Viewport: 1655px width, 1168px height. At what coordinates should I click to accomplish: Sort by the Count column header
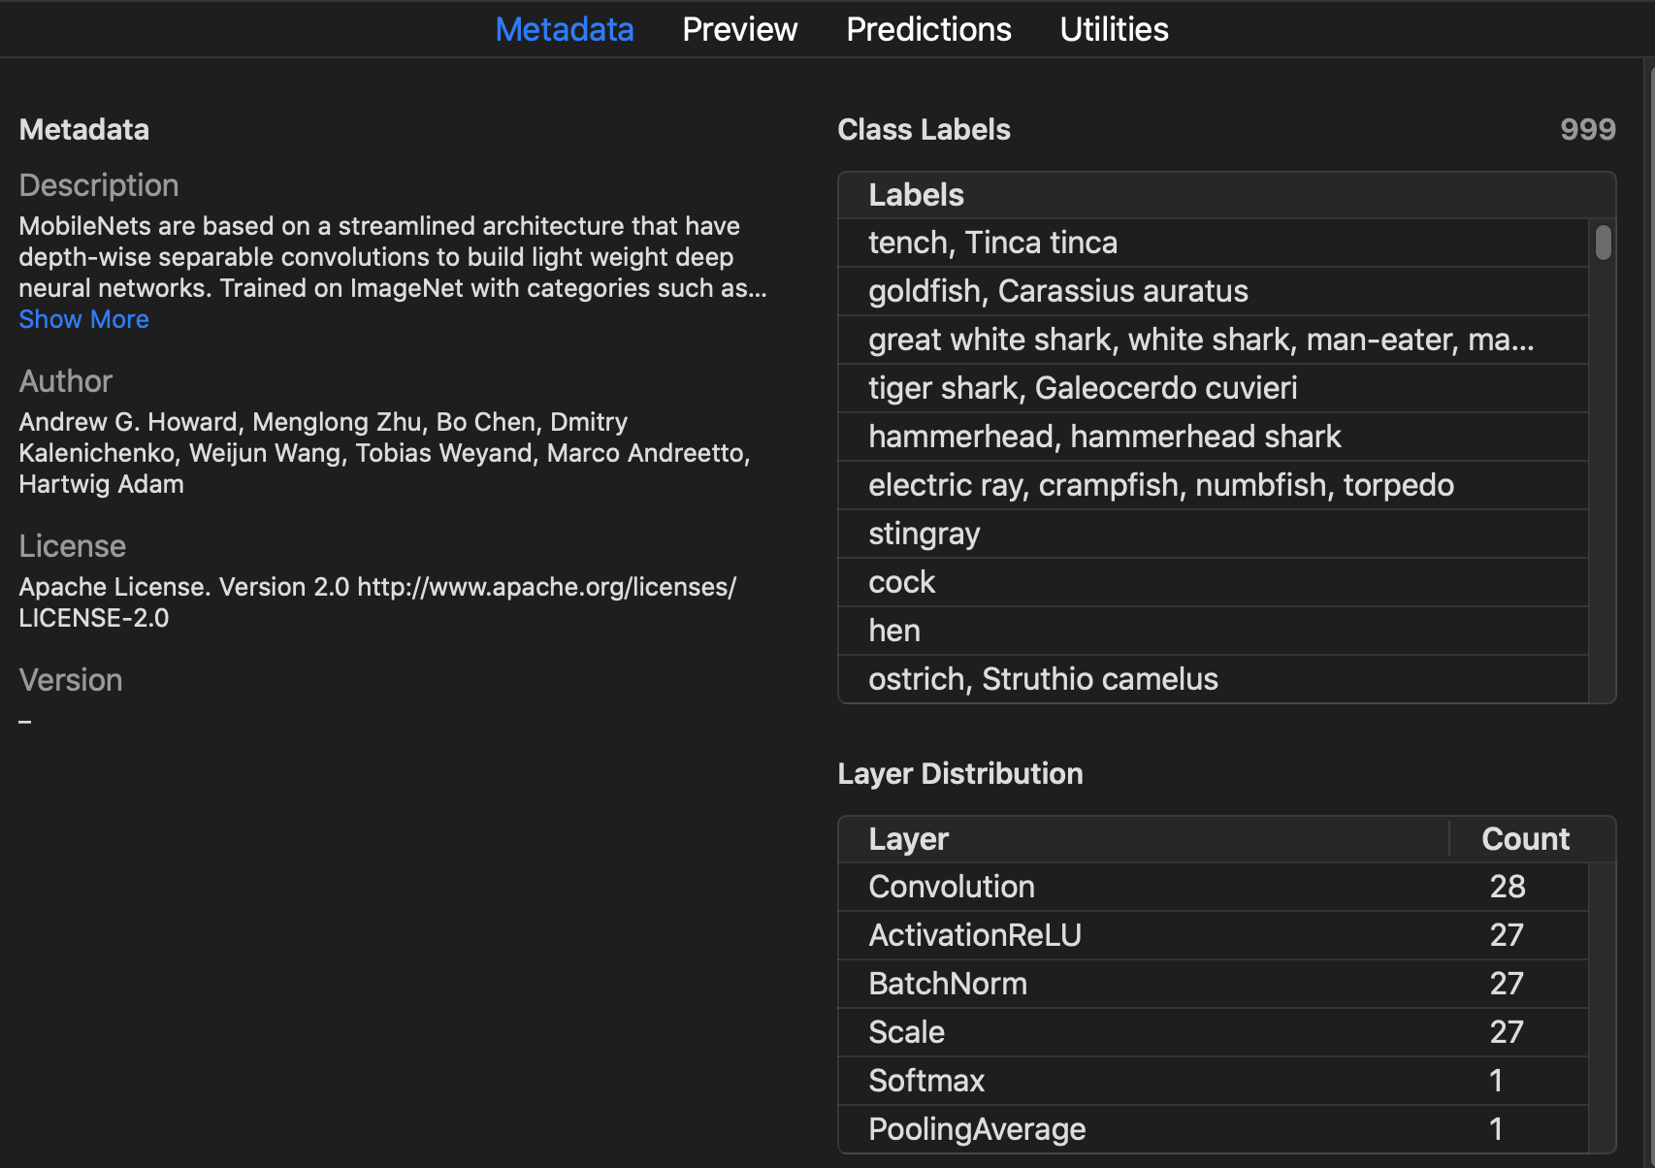click(1524, 839)
